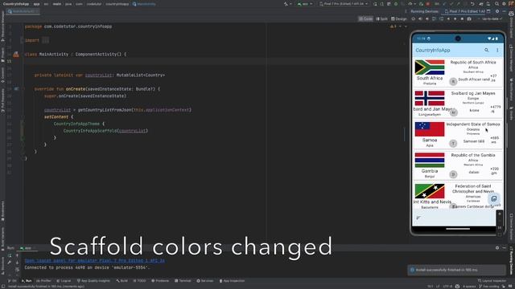Click 'Install successfully finished' notification balloon
The height and width of the screenshot is (289, 515).
456,270
